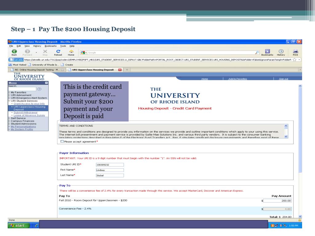Open the My System Profile link

click(22, 129)
